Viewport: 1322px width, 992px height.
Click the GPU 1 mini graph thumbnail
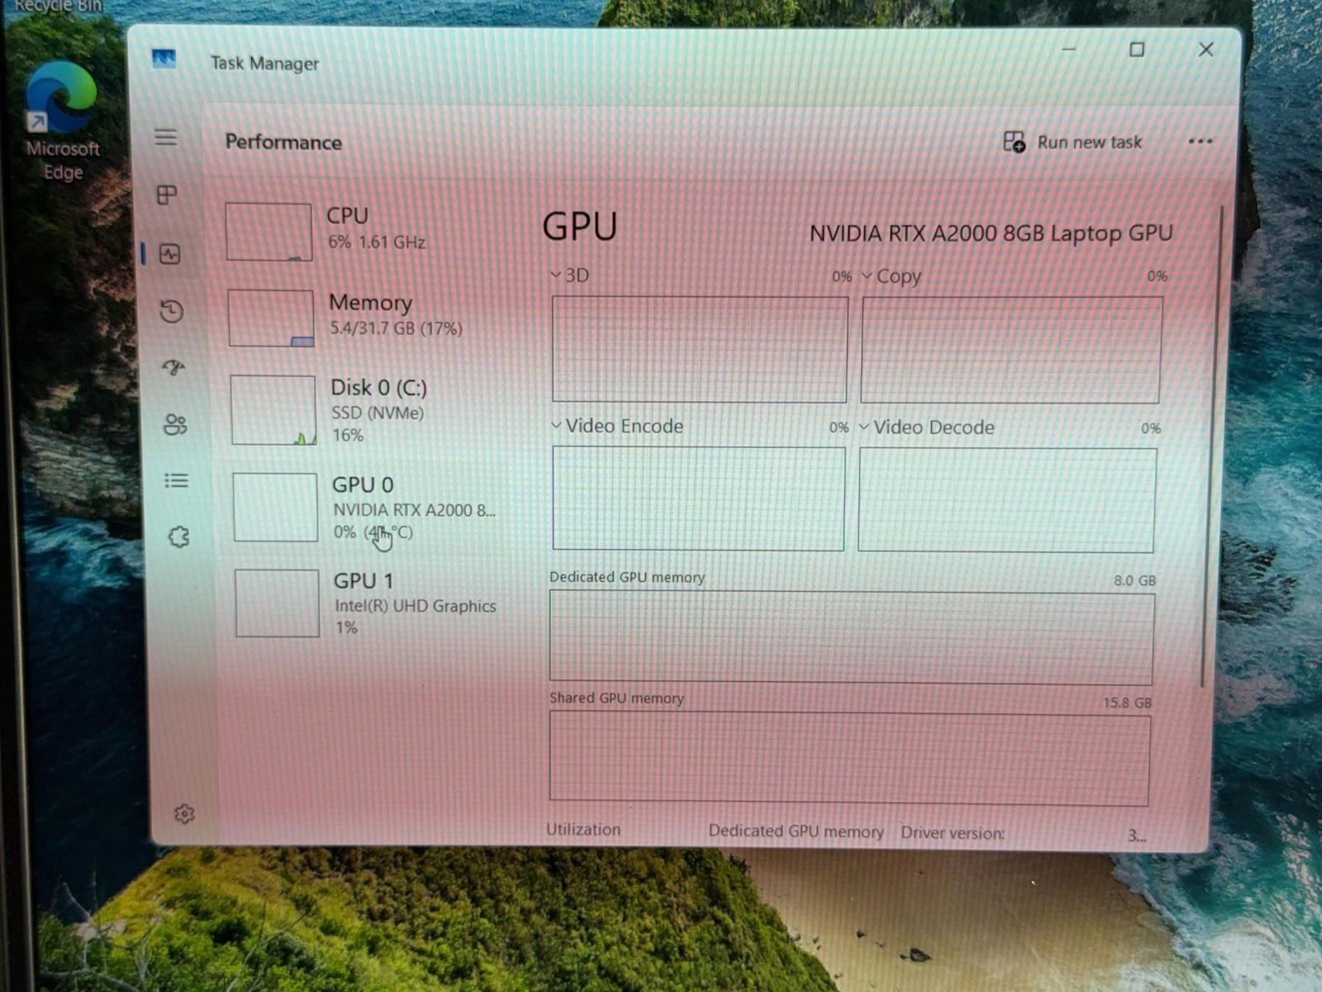pos(277,603)
